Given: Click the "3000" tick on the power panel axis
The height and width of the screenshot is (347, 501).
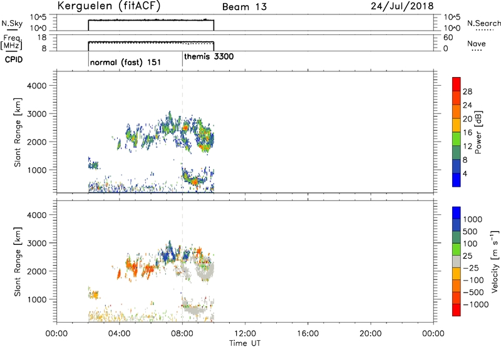Looking at the screenshot, I should click(36, 114).
